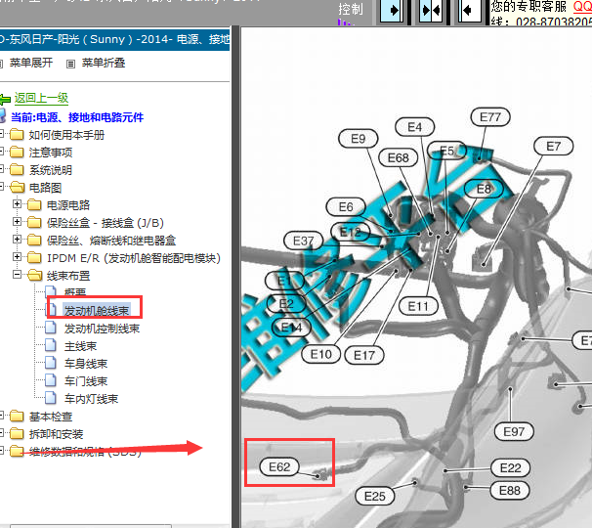Click the E97 connector label
Image resolution: width=592 pixels, height=528 pixels.
(x=514, y=431)
